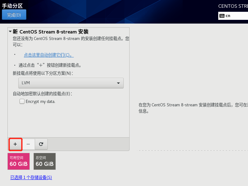Click the pink 可用空间 60 GiB bar

[18, 161]
